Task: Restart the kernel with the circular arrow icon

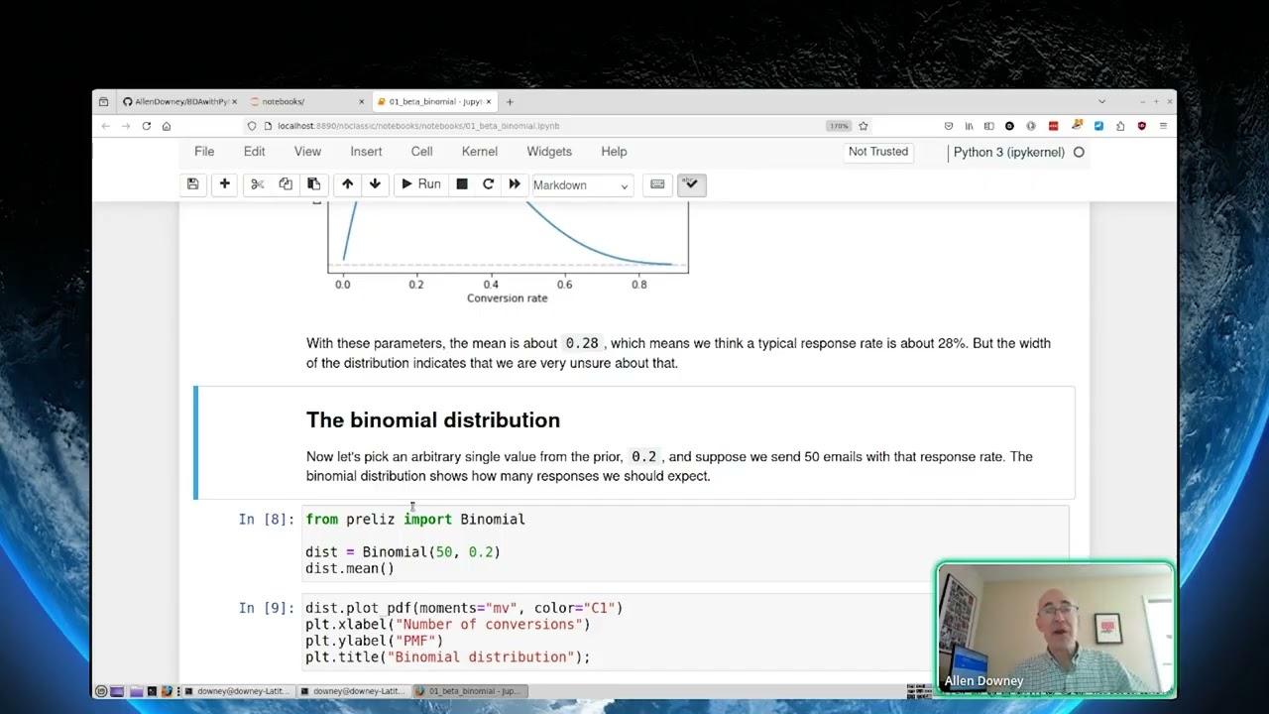Action: pyautogui.click(x=488, y=184)
